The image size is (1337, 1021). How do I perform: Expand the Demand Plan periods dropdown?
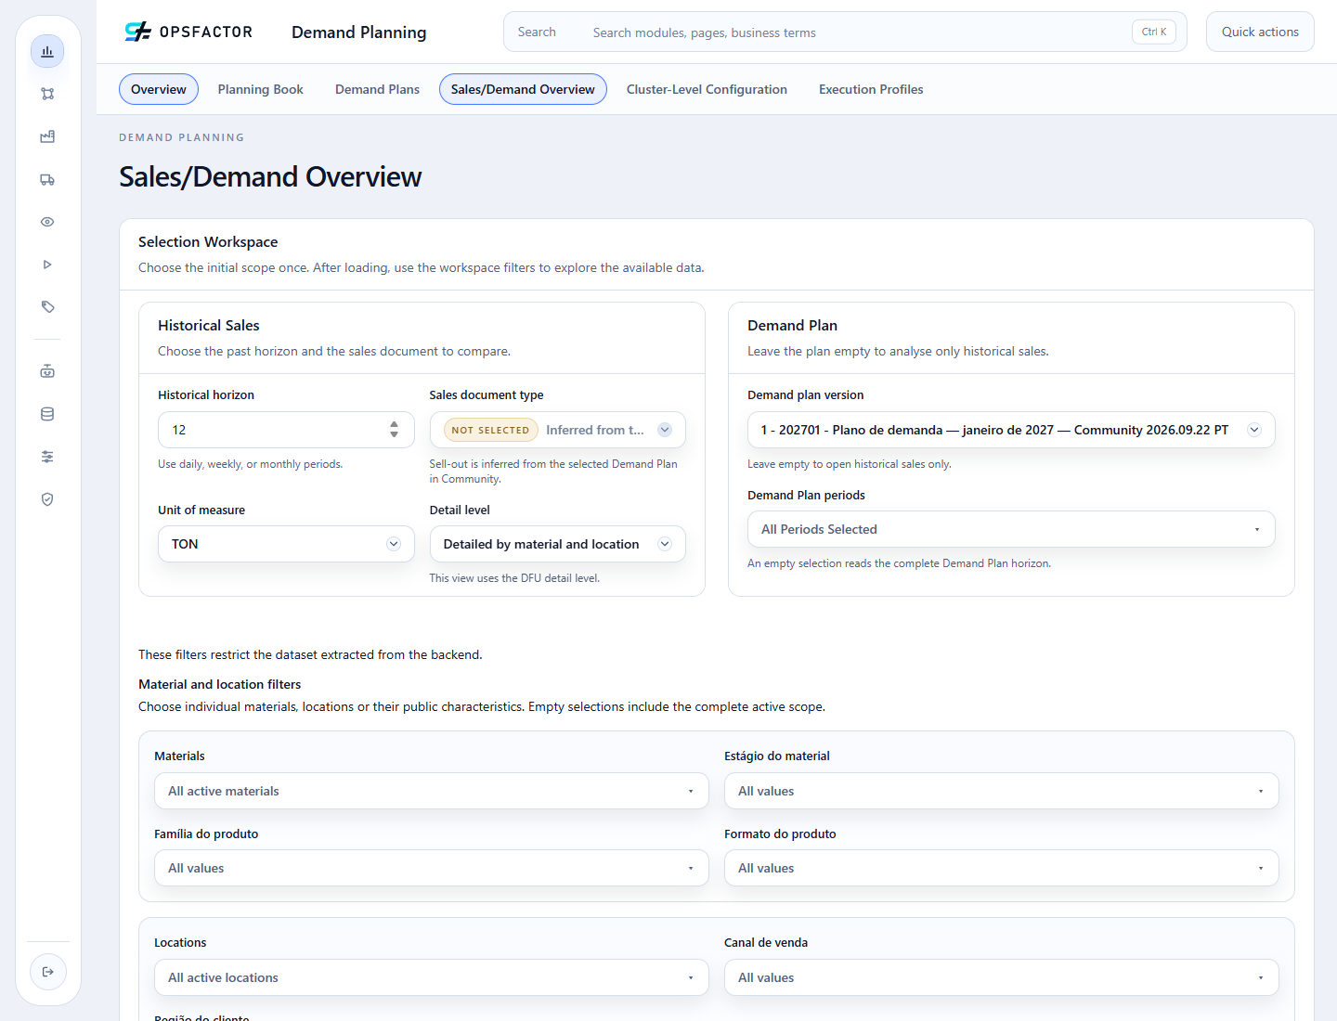point(1011,529)
